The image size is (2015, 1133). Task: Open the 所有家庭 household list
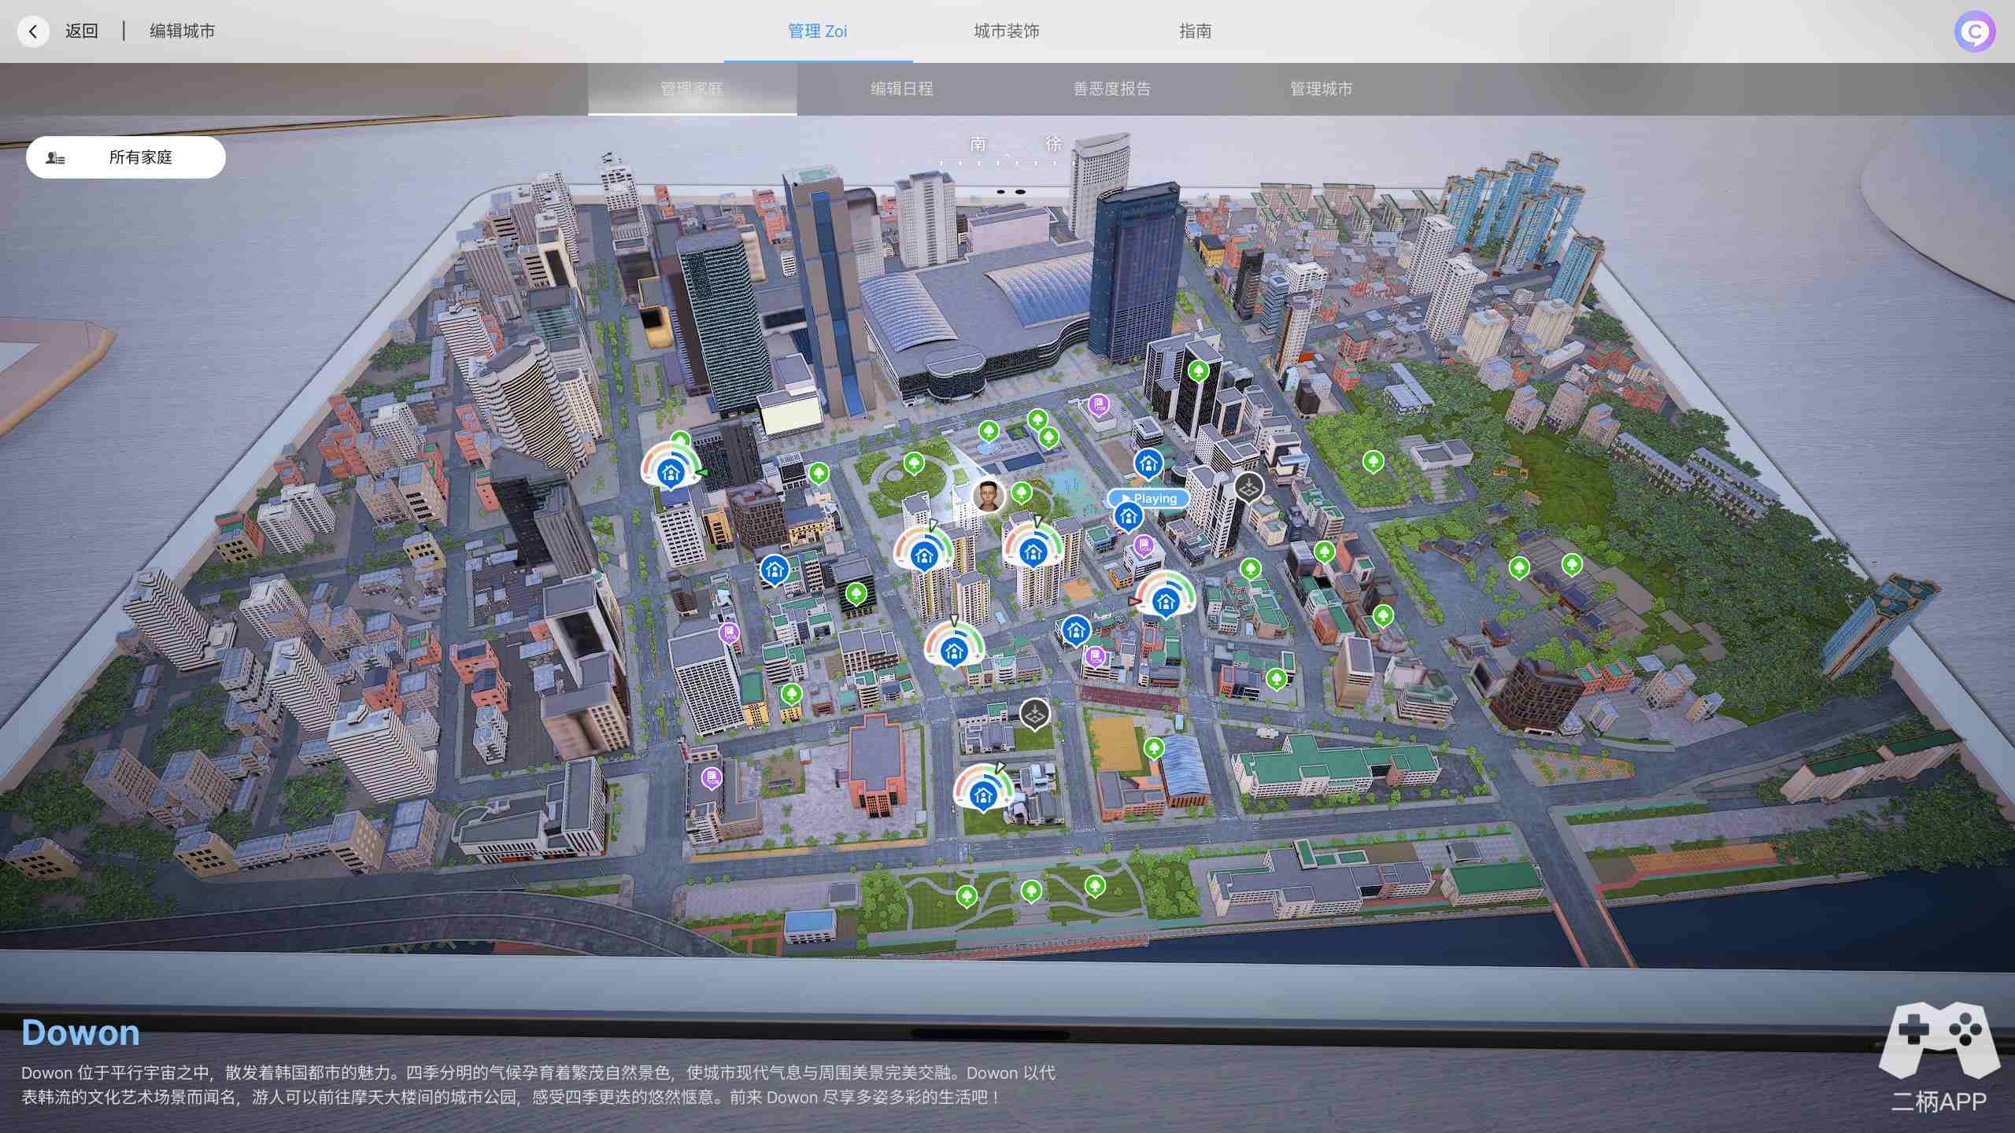(x=126, y=157)
